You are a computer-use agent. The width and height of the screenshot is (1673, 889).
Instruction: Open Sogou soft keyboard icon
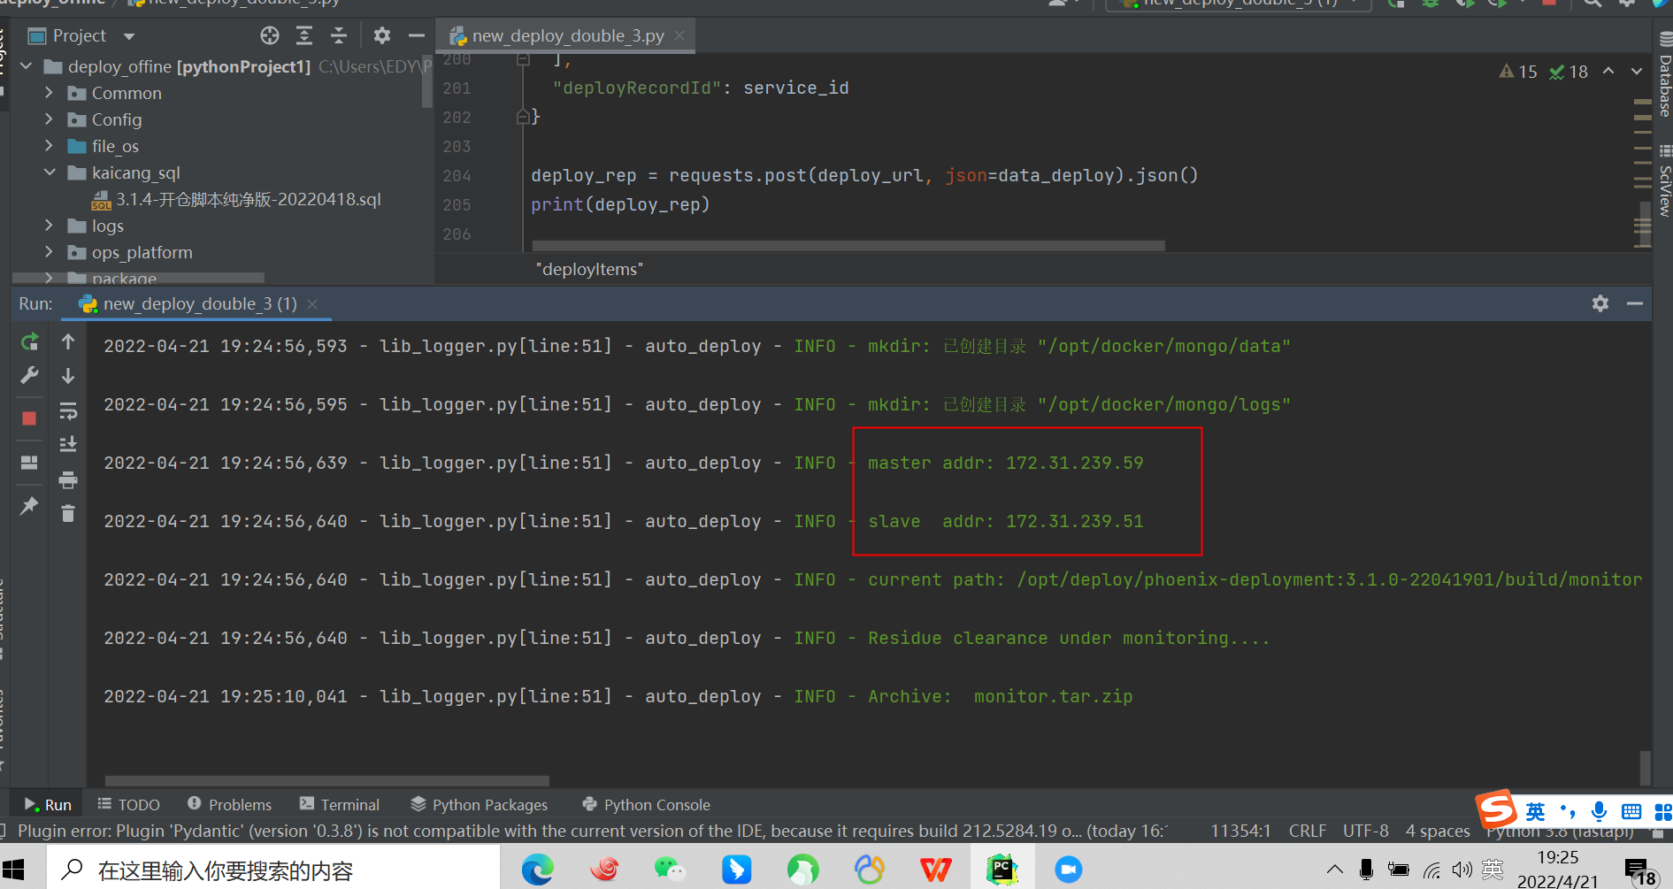(x=1631, y=811)
